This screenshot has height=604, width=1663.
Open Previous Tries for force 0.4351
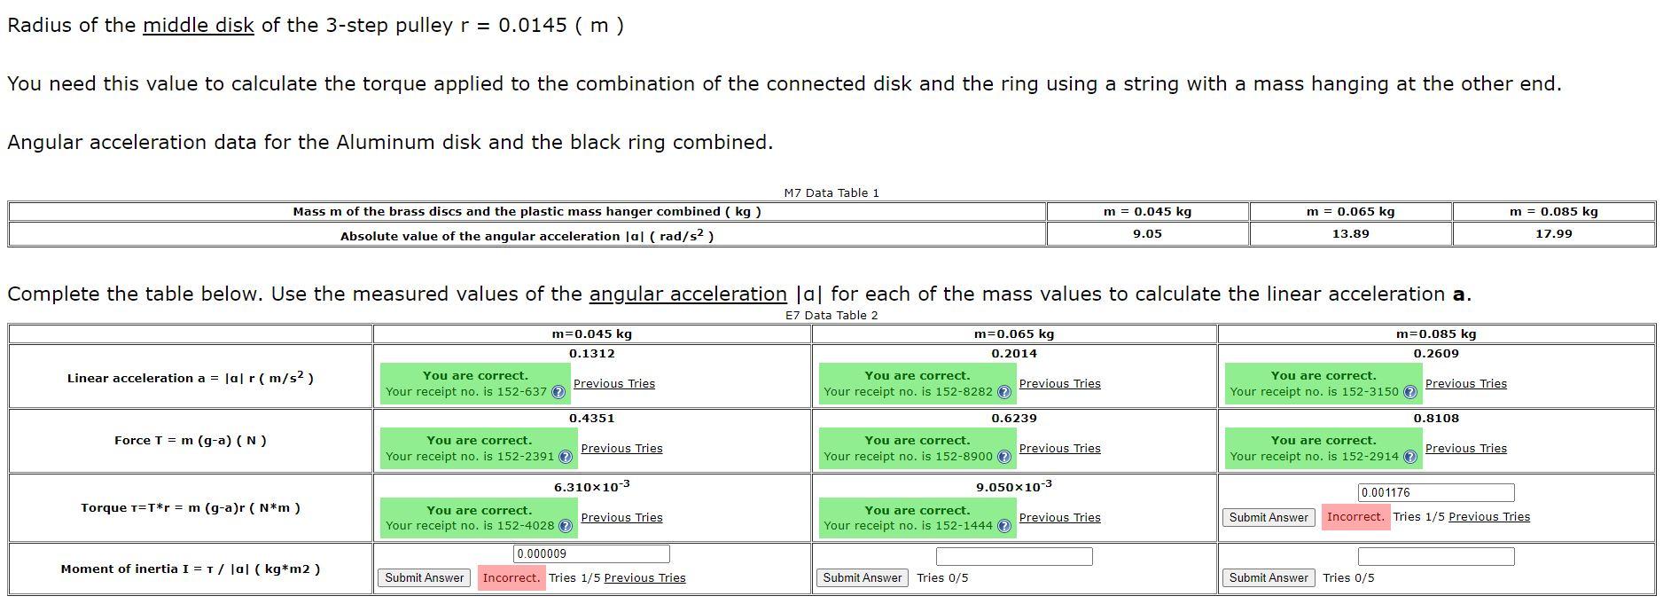tap(621, 449)
